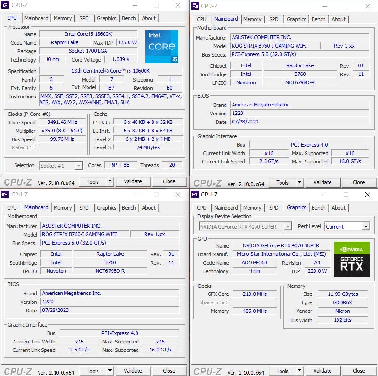This screenshot has width=378, height=376.
Task: Open Tools dropdown arrow in CPU tab window
Action: [x=110, y=181]
